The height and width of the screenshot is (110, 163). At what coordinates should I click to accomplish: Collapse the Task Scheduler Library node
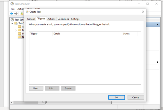(12, 23)
